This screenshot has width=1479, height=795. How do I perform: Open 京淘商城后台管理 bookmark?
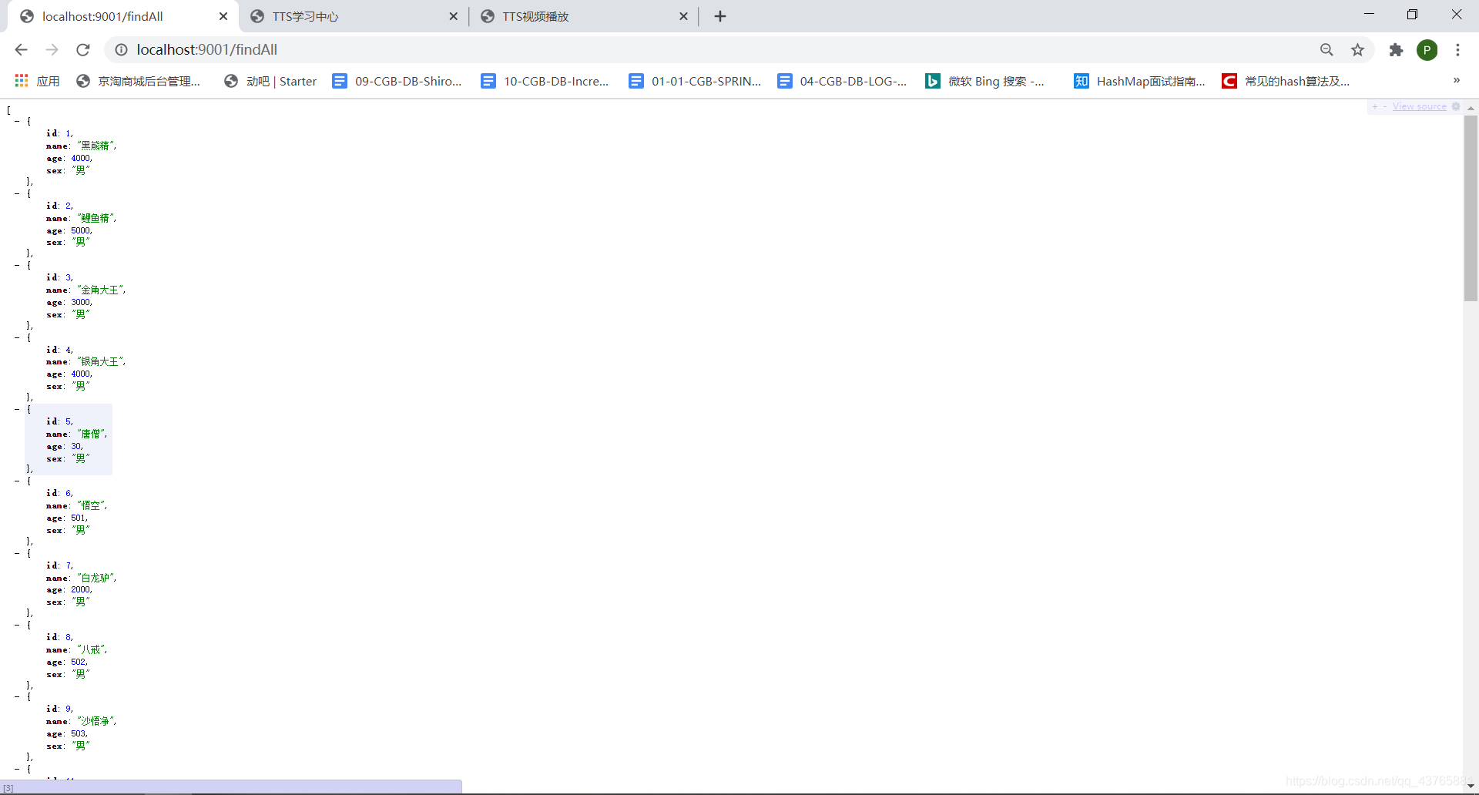[x=139, y=81]
